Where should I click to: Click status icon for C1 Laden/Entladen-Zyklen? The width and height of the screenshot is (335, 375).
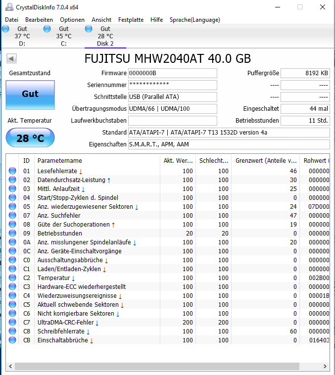point(12,269)
